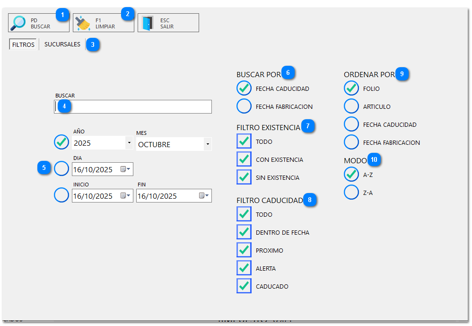Screen dimensions: 472x326
Task: Click the magnifying glass Buscar icon
Action: coord(19,23)
